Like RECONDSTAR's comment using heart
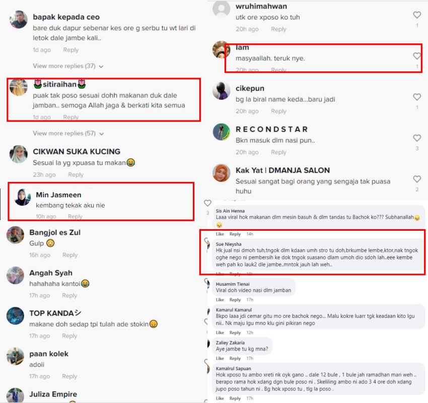The image size is (428, 403). click(x=417, y=138)
